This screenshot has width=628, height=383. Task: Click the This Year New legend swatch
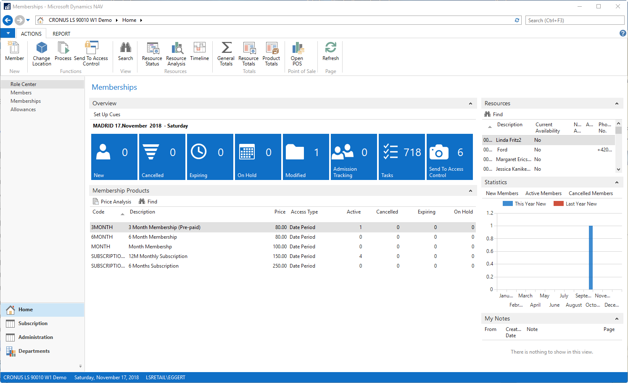coord(507,204)
